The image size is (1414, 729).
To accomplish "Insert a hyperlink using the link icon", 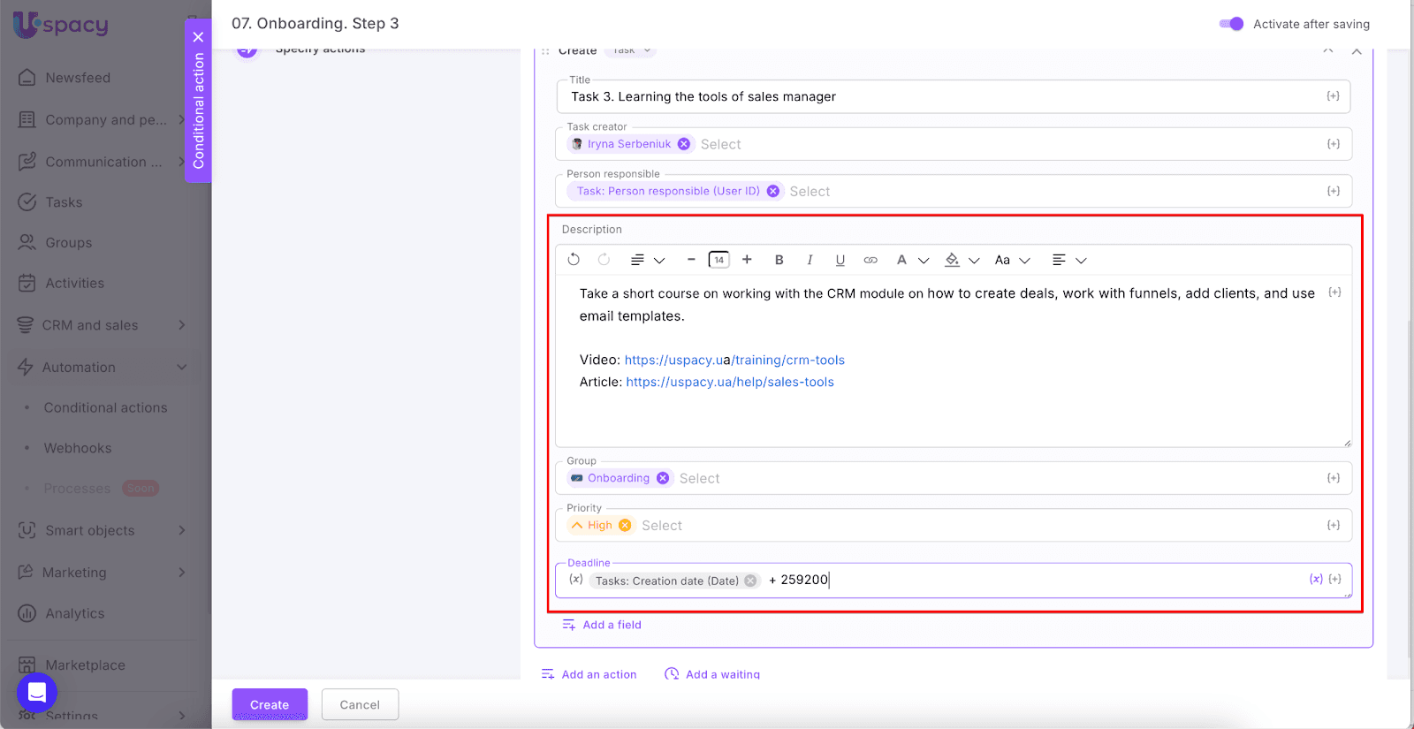I will pyautogui.click(x=870, y=260).
